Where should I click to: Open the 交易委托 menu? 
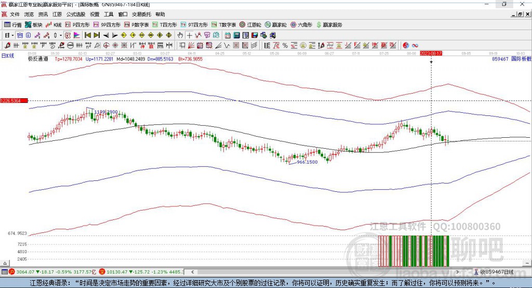pos(141,14)
